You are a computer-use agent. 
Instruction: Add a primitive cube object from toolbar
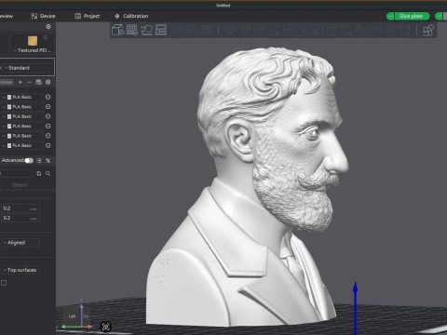(x=117, y=30)
